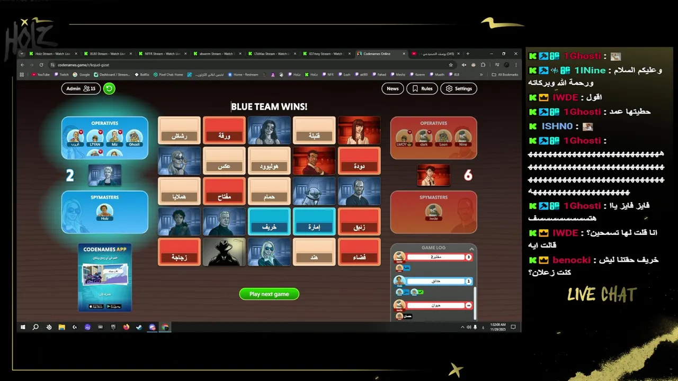
Task: Click the حيوان clue in the game log
Action: click(x=435, y=305)
